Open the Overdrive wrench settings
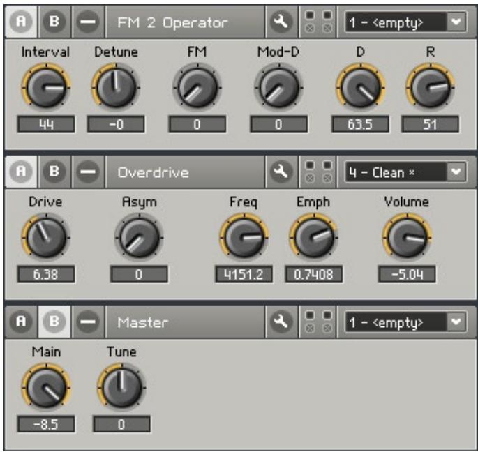The height and width of the screenshot is (452, 478). (281, 172)
